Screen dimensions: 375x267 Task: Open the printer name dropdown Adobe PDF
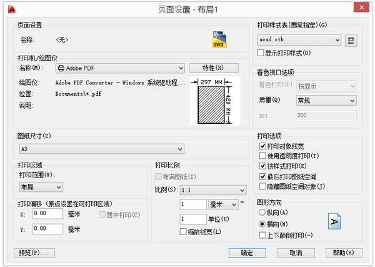pyautogui.click(x=119, y=68)
